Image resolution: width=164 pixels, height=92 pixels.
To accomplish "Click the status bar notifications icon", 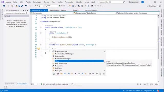I will (x=158, y=91).
